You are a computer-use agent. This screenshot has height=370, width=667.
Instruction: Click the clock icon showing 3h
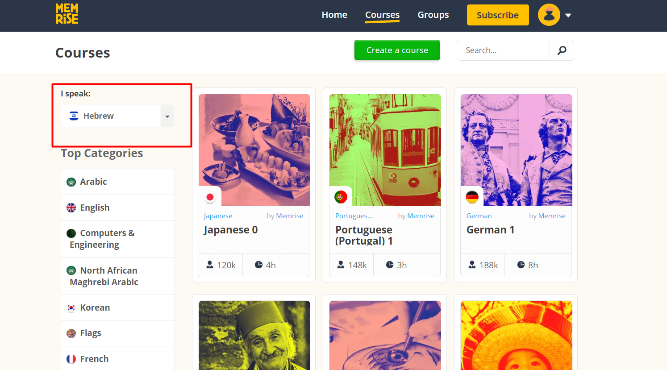click(390, 265)
